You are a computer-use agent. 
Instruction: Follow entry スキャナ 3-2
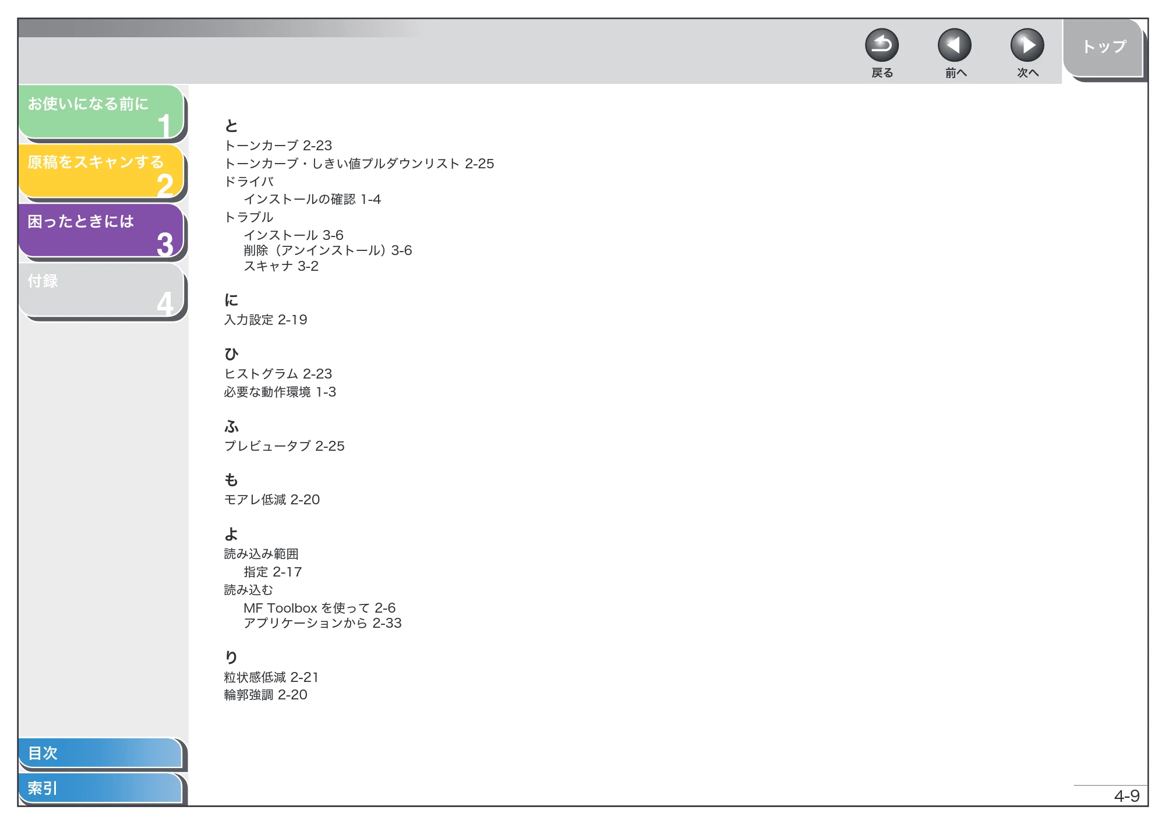coord(281,266)
